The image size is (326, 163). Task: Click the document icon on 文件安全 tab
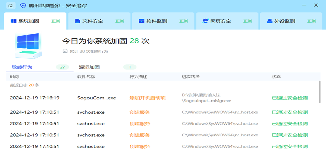coord(77,21)
